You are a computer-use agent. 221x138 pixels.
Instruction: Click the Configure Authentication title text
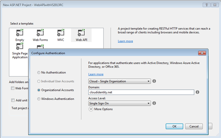[48, 53]
